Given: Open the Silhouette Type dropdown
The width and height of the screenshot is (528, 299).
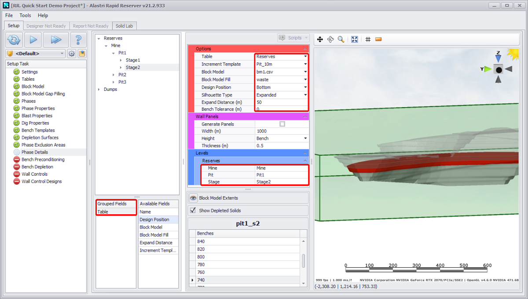Looking at the screenshot, I should point(305,95).
